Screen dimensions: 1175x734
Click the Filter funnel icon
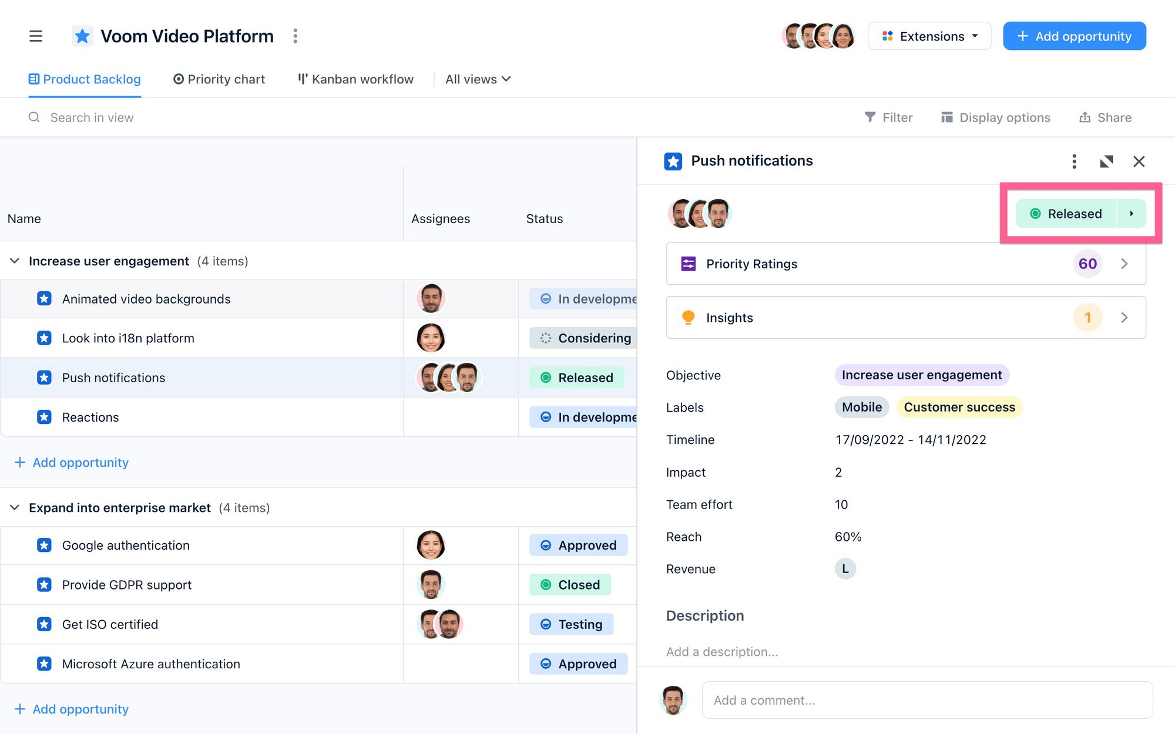click(x=870, y=117)
